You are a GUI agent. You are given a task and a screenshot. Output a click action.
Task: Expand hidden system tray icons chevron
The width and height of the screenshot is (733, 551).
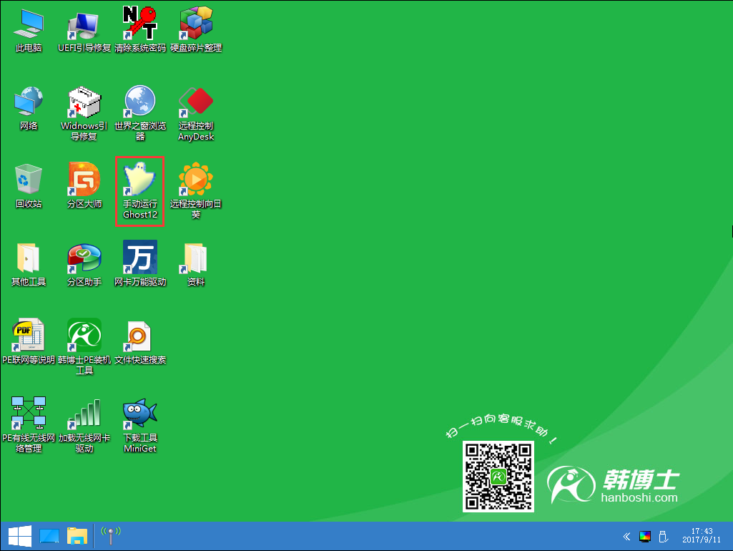[x=626, y=536]
